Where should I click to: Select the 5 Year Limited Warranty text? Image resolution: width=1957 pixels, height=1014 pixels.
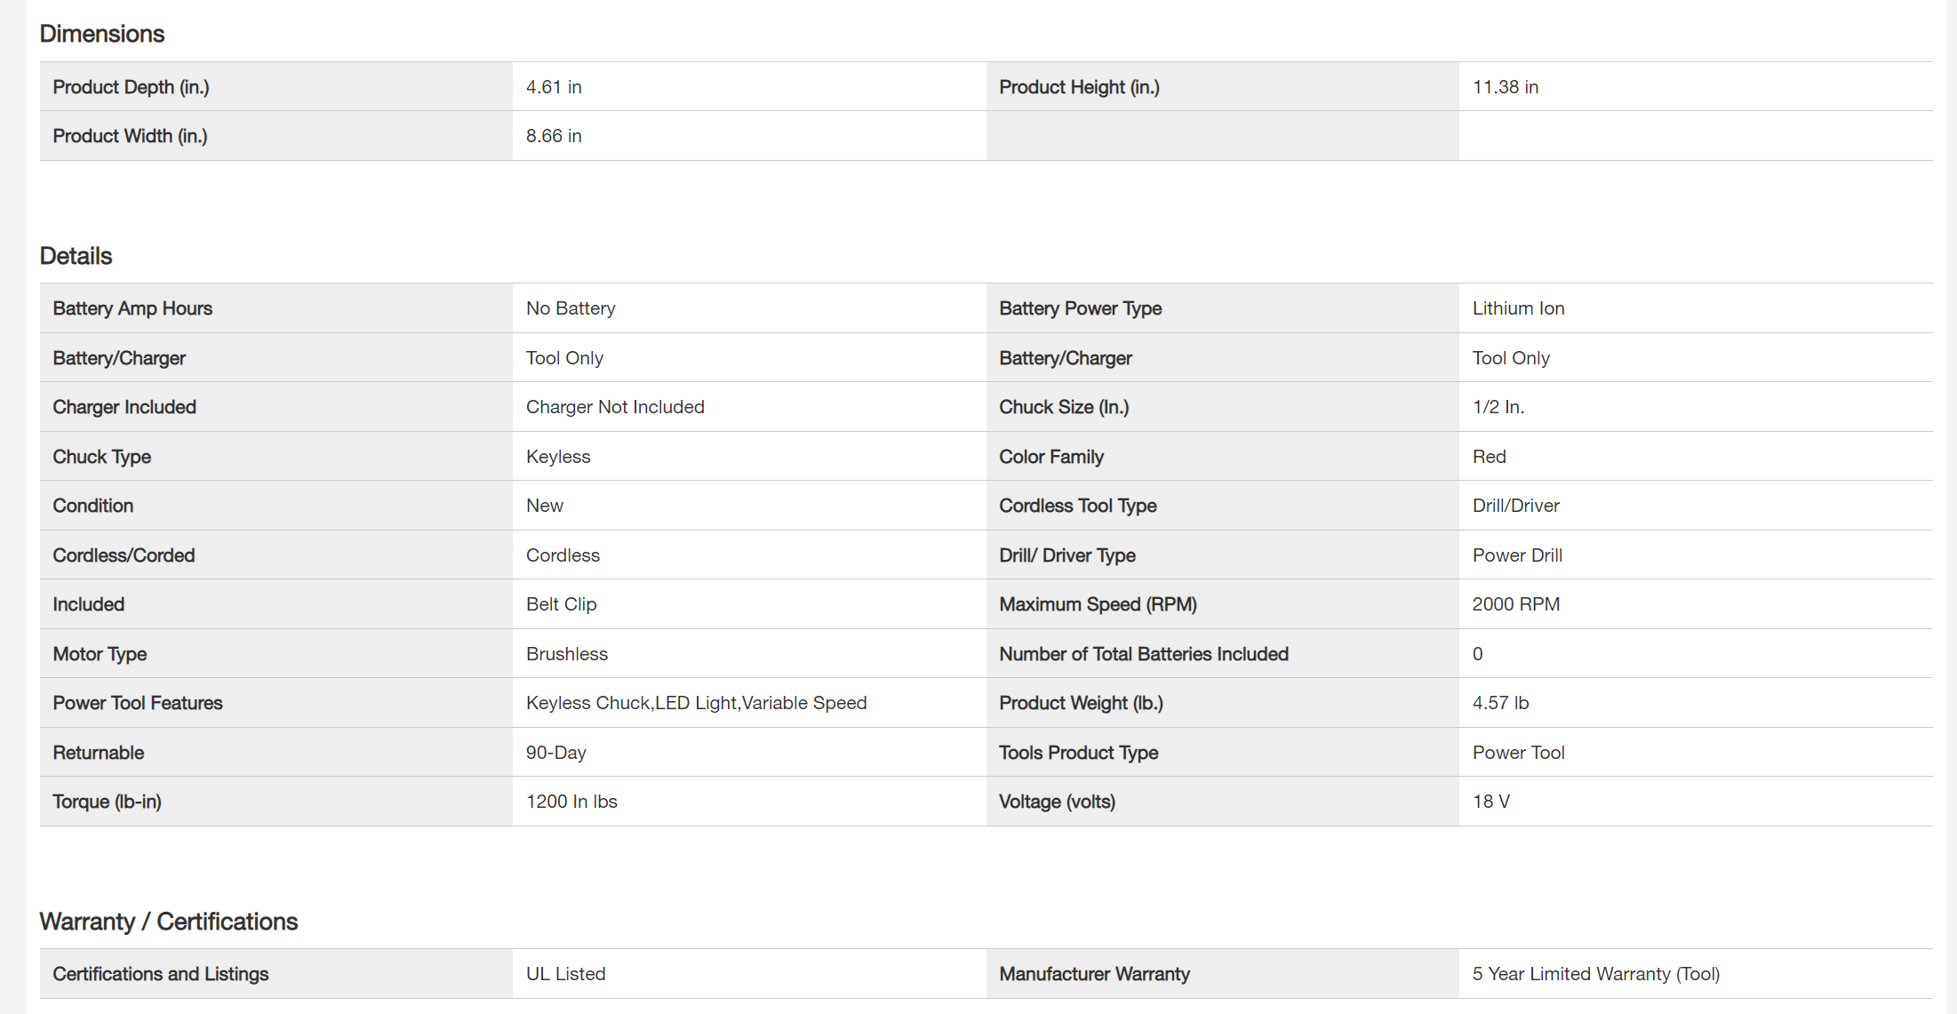pyautogui.click(x=1595, y=974)
